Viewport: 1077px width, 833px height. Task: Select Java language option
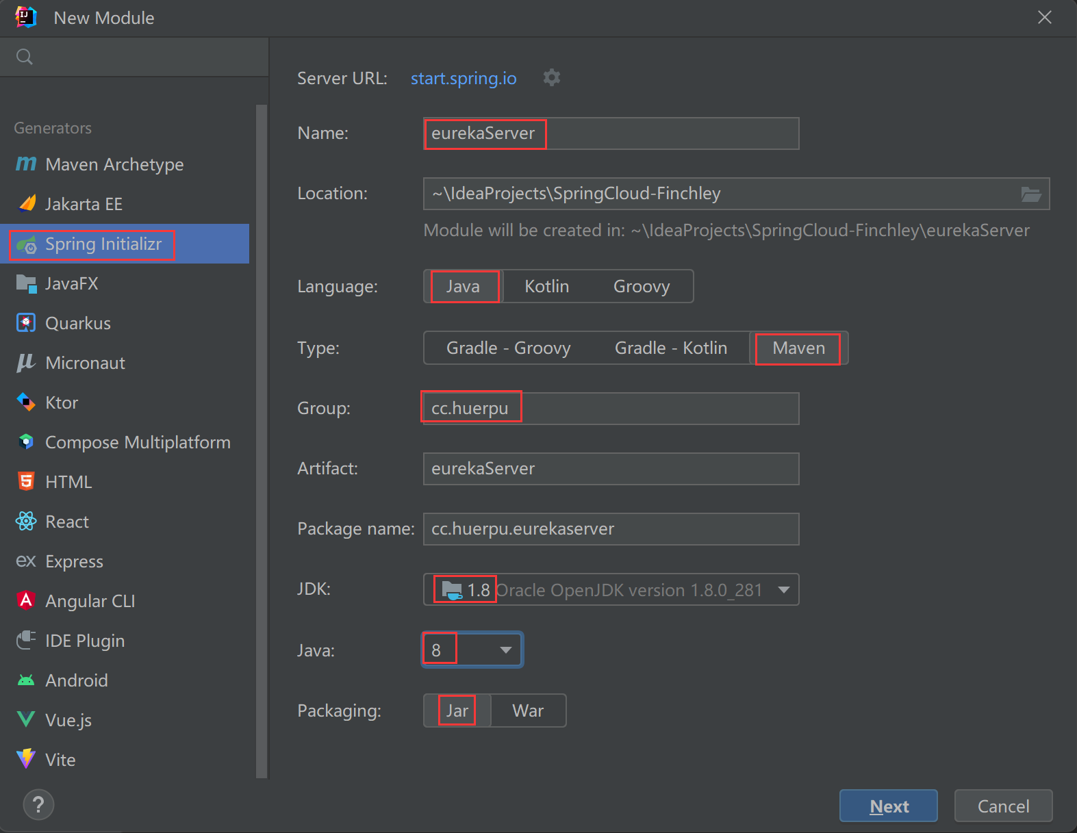(464, 286)
